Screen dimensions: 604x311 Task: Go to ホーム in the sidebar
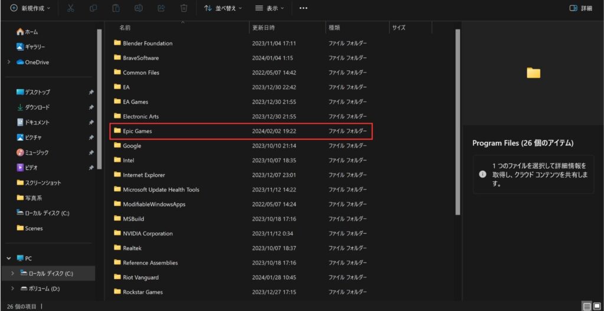click(x=27, y=32)
